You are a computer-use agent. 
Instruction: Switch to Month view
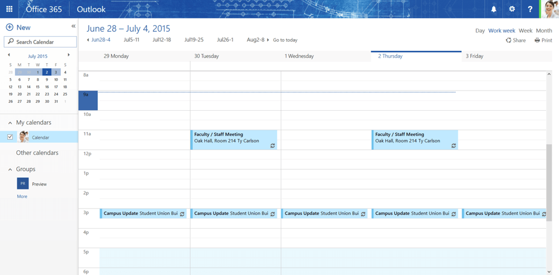point(544,31)
